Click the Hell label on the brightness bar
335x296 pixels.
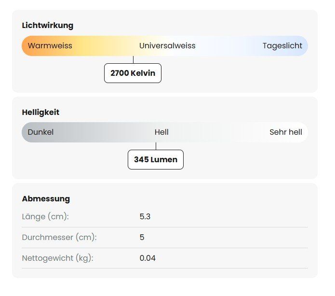point(161,132)
